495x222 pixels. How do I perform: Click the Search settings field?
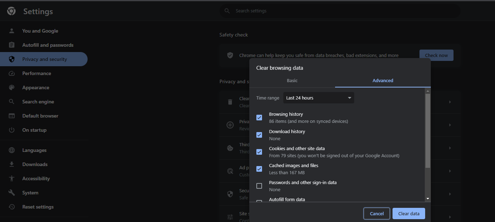[x=340, y=11]
